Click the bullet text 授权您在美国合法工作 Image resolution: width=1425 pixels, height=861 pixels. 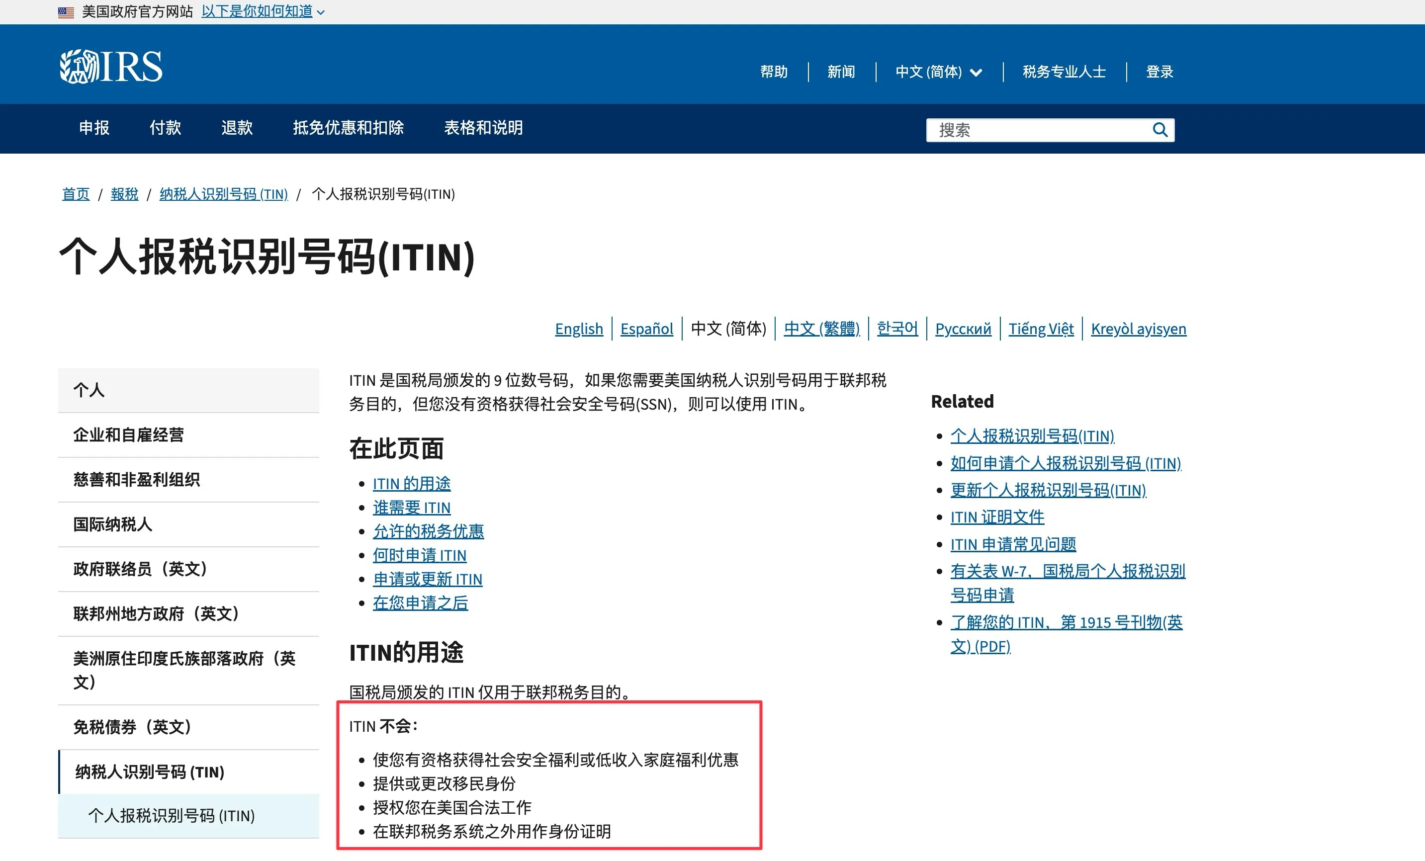pos(452,808)
